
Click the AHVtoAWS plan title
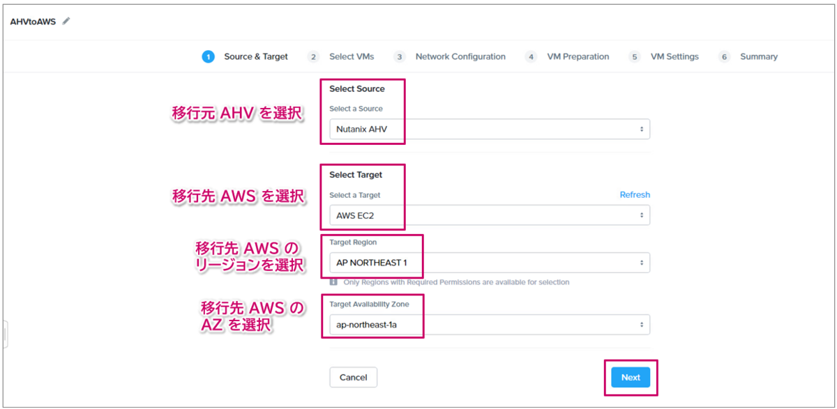[33, 22]
